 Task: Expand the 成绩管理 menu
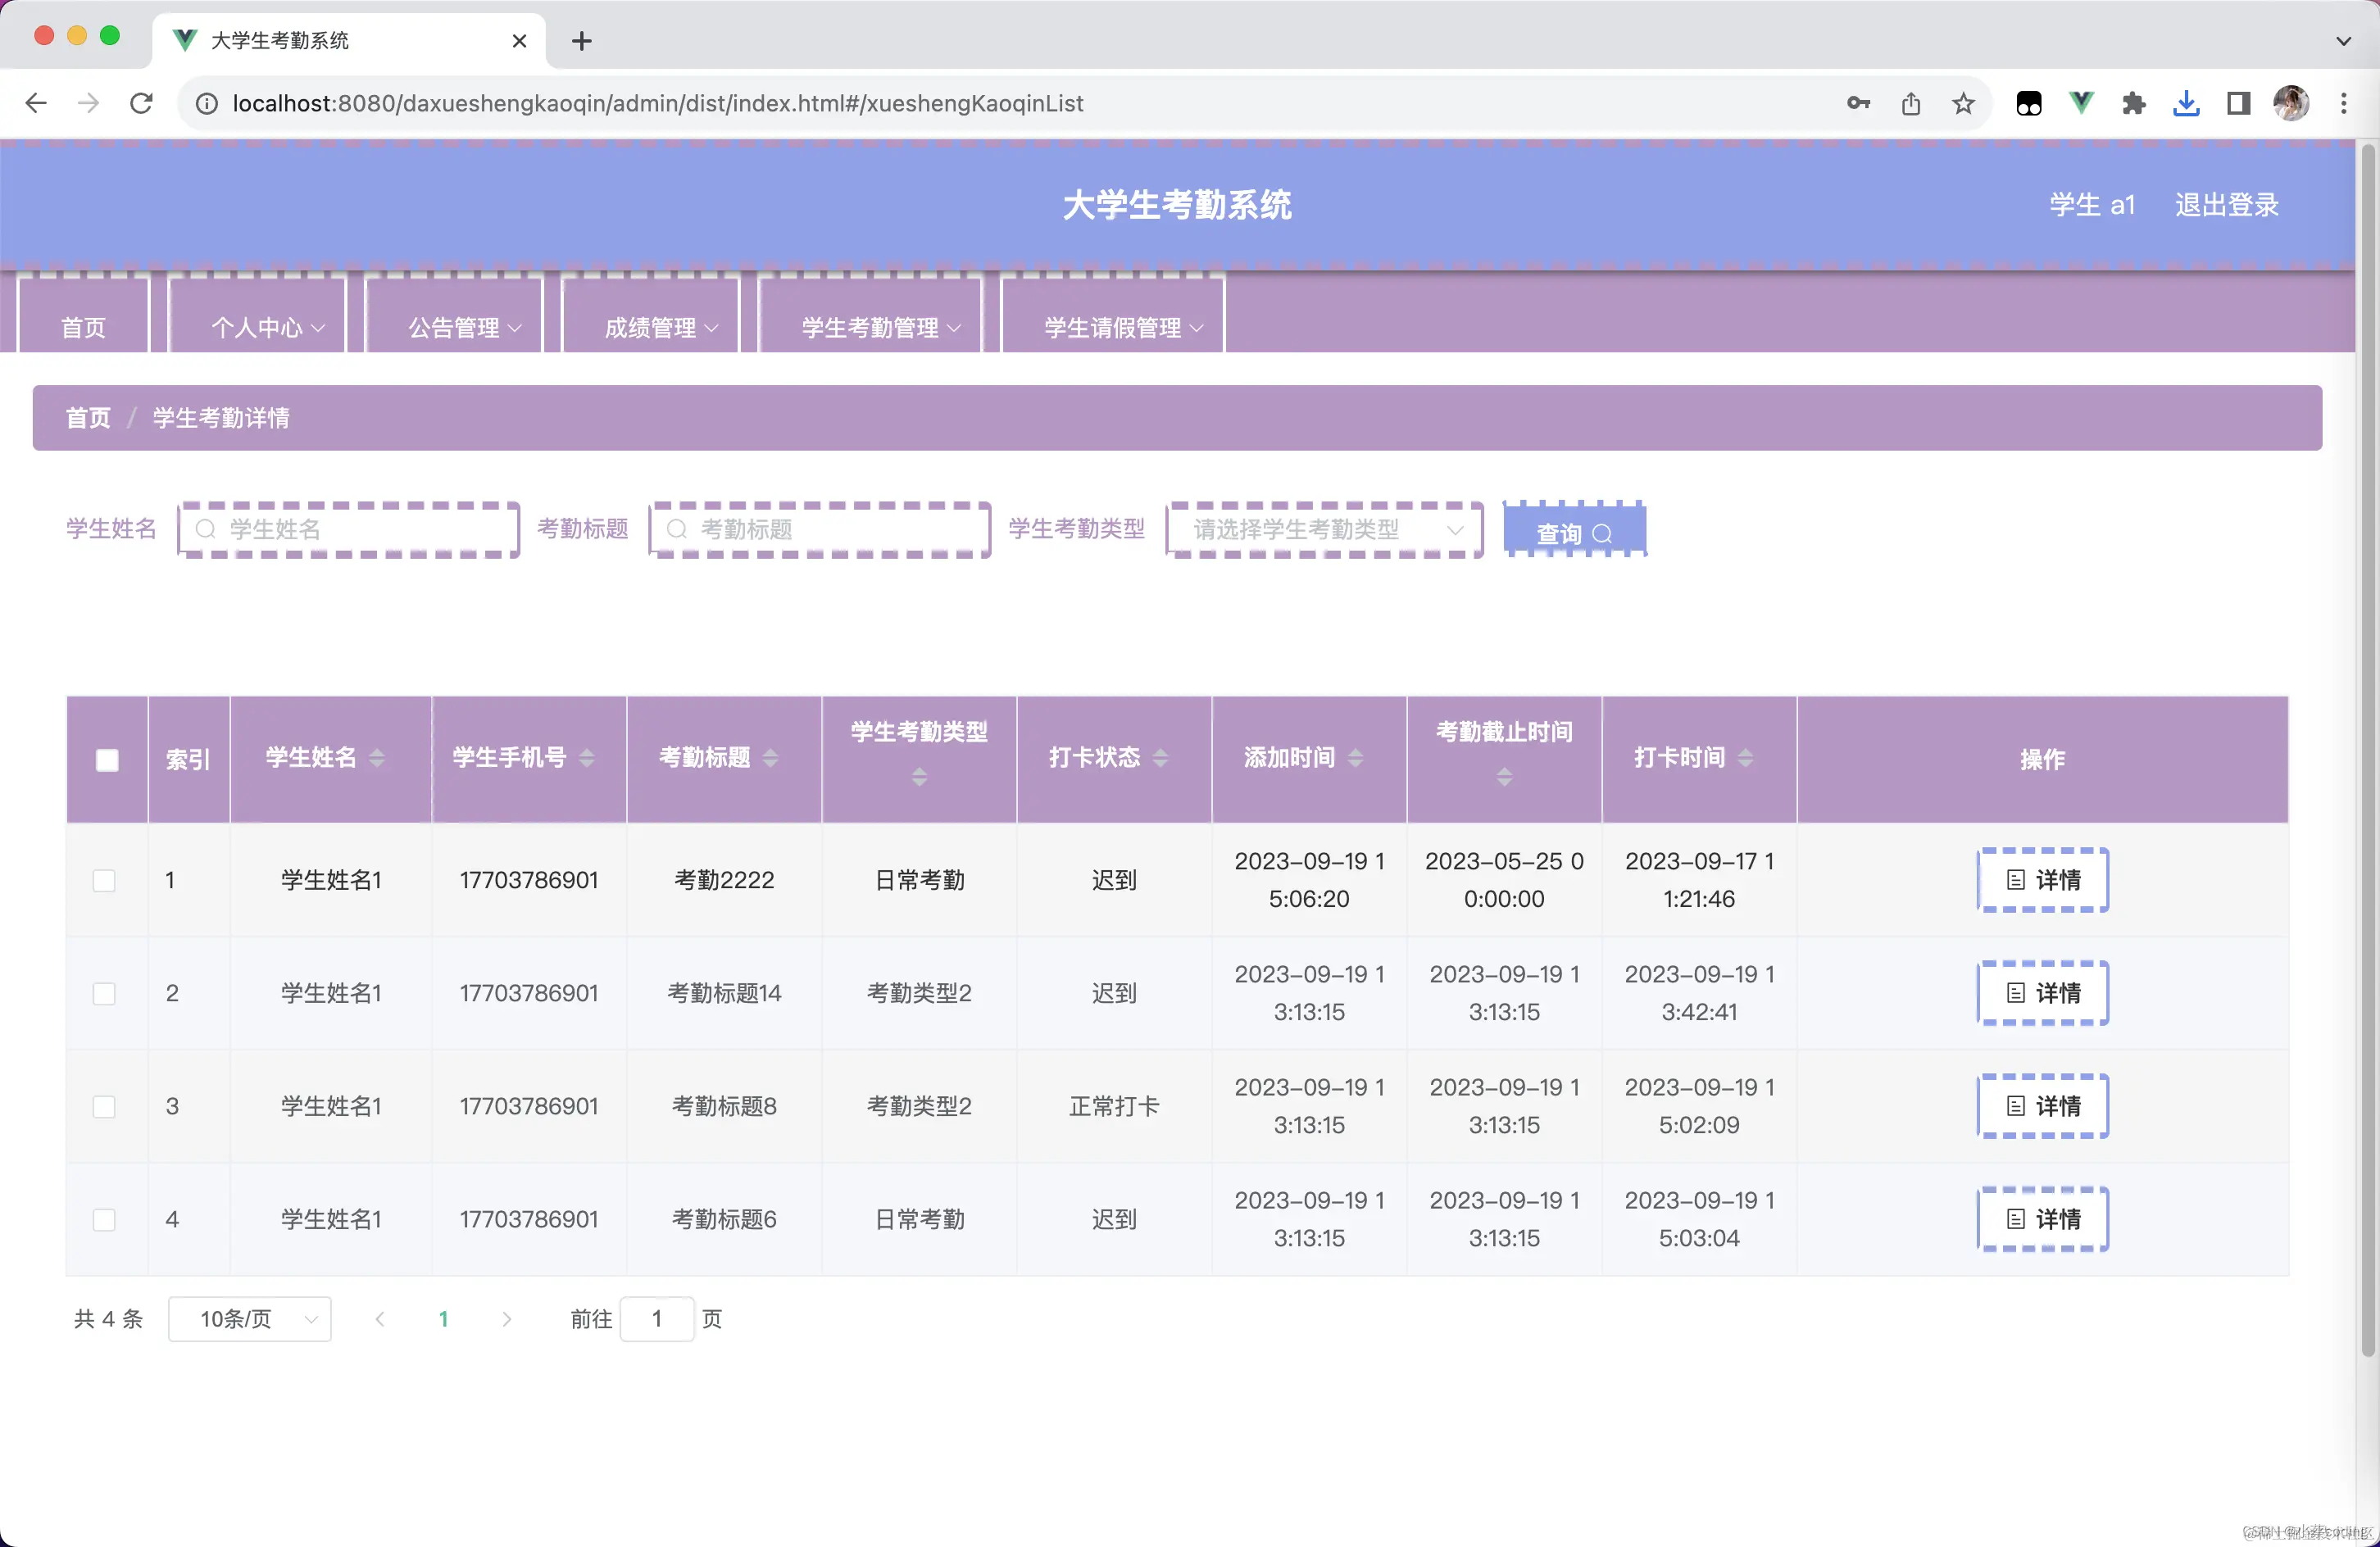point(651,327)
